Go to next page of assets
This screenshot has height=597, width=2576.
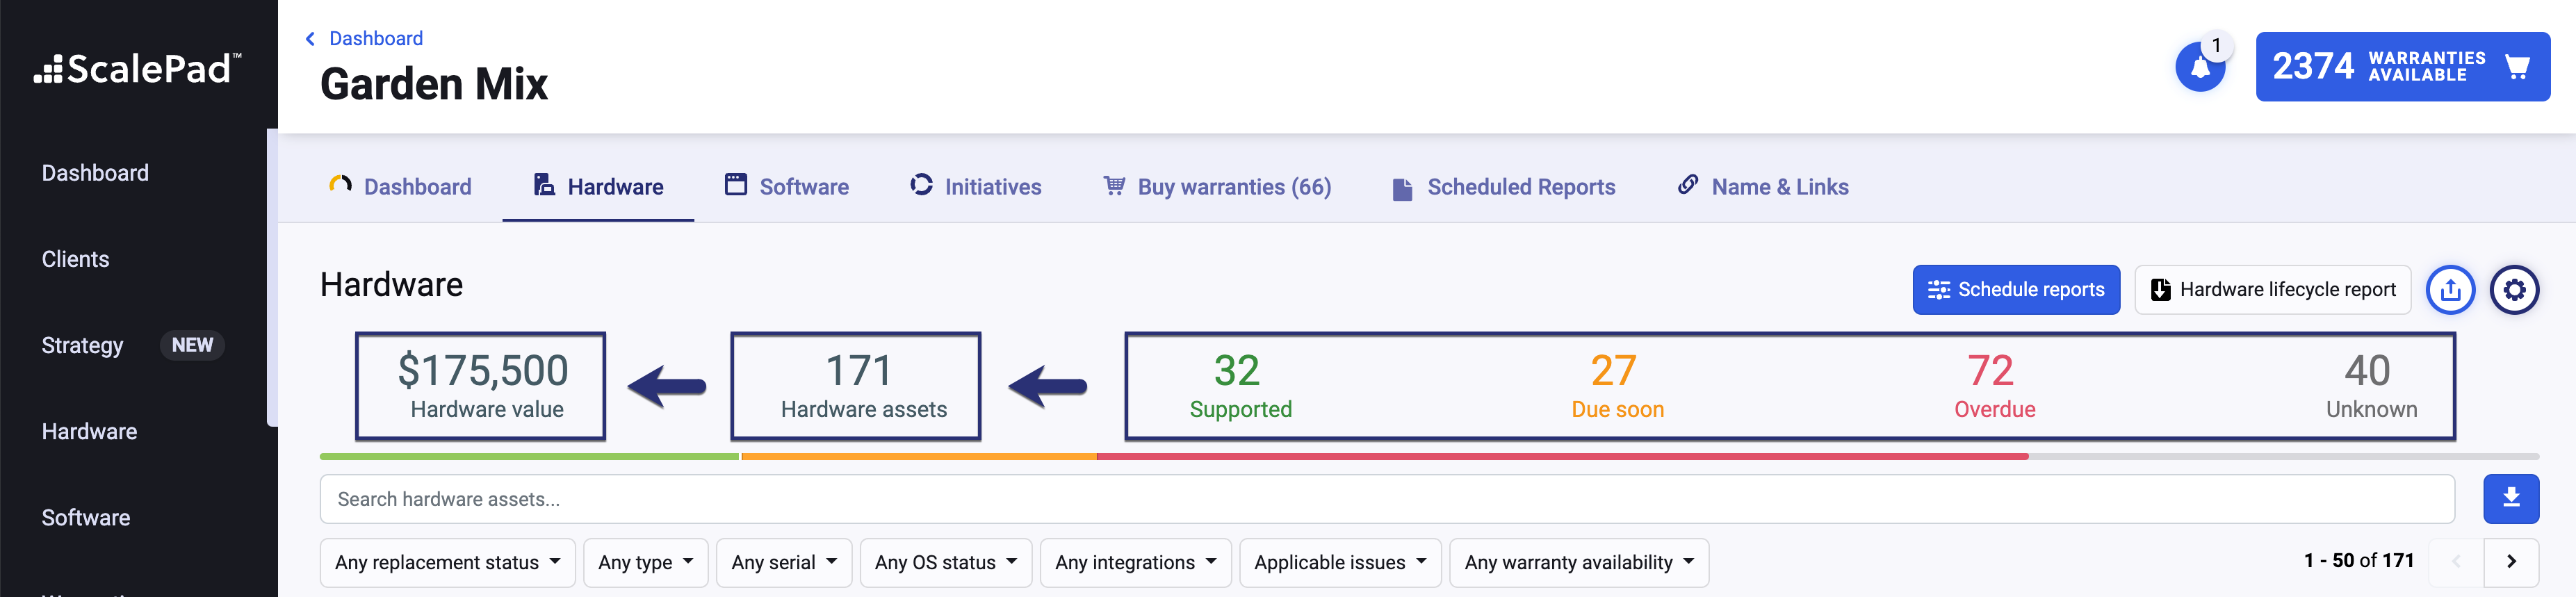click(x=2511, y=562)
